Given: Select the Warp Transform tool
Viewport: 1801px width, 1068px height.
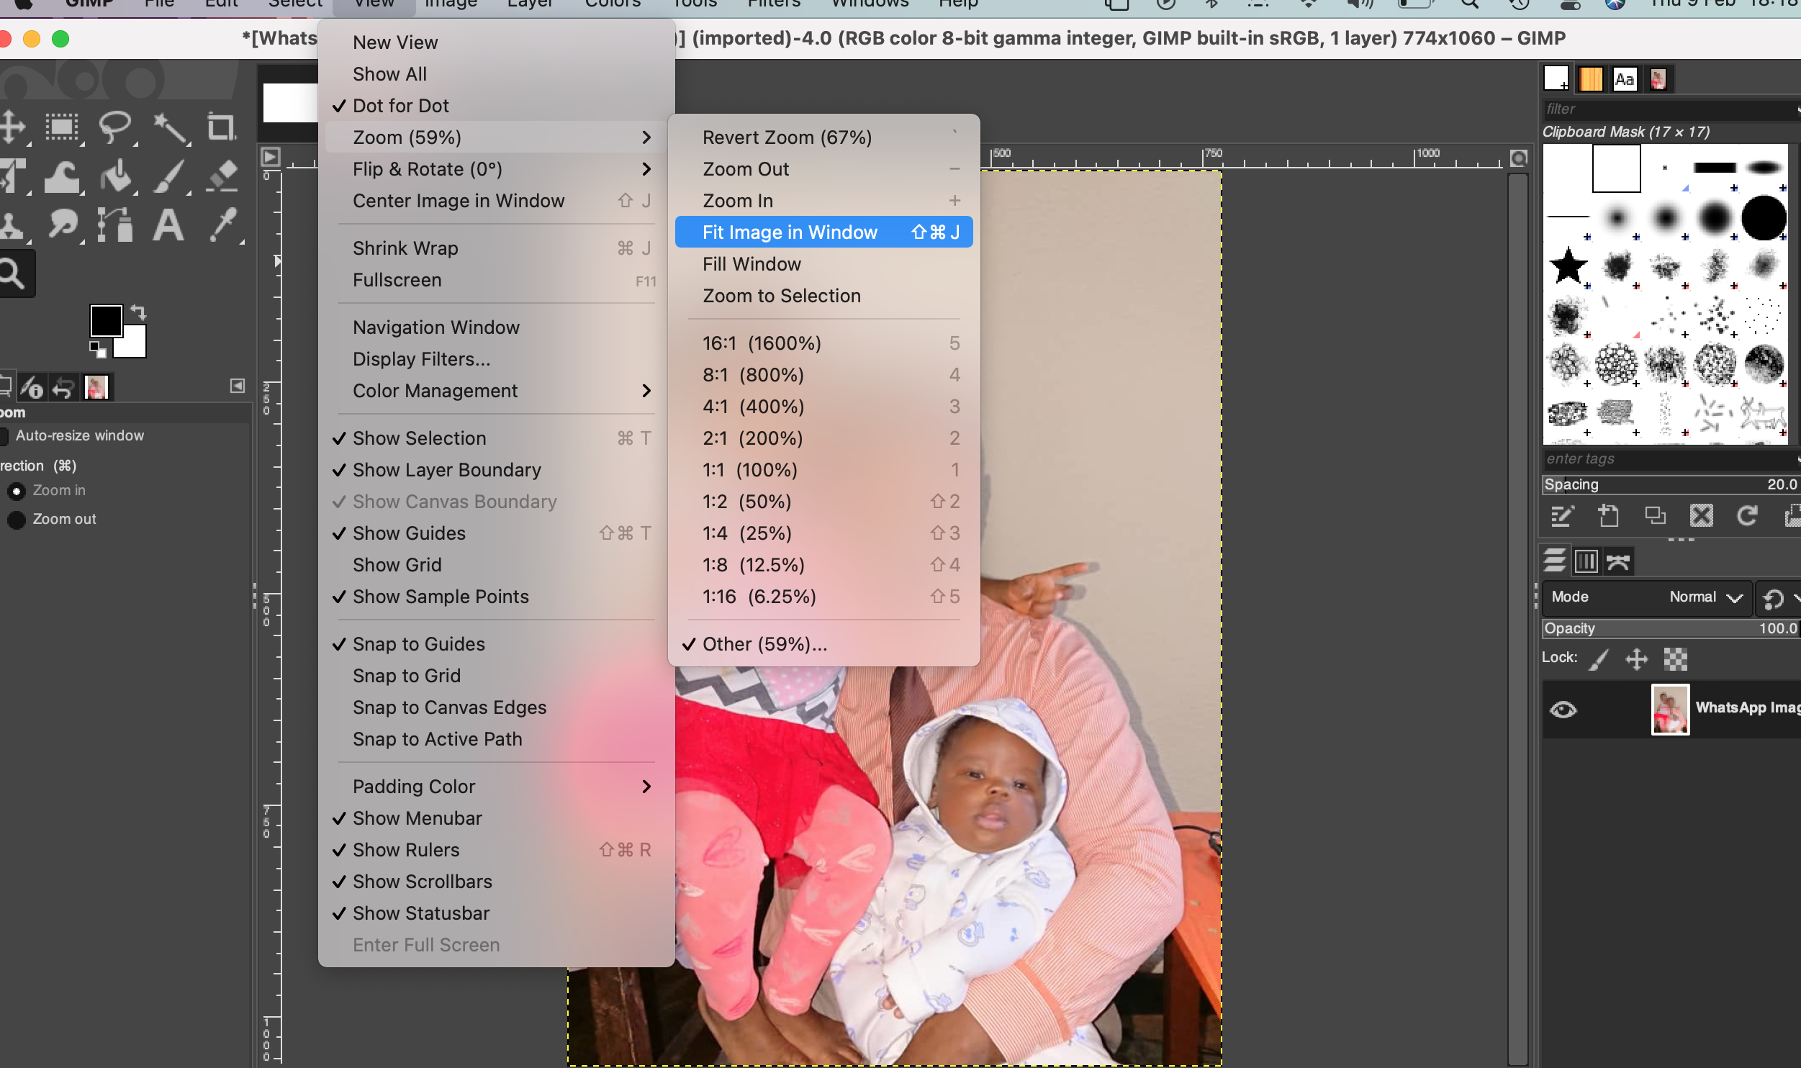Looking at the screenshot, I should (62, 176).
